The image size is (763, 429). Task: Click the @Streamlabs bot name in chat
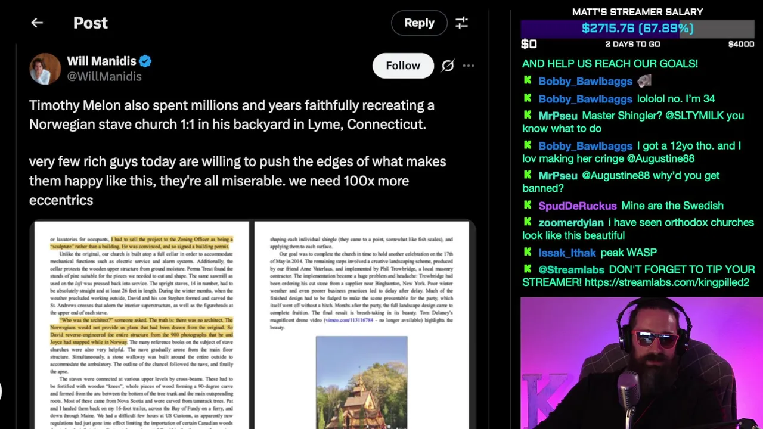tap(571, 269)
